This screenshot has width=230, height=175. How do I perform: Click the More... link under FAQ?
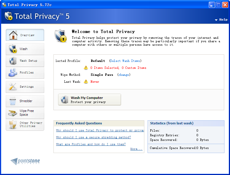click(x=136, y=149)
